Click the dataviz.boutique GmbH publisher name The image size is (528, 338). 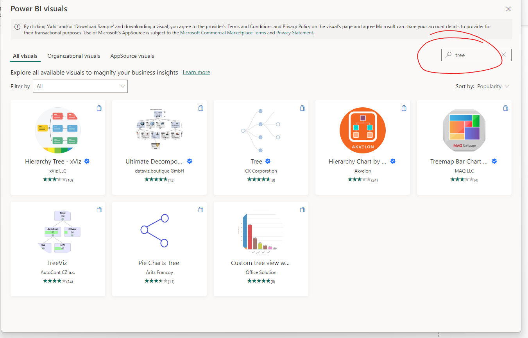pos(159,171)
